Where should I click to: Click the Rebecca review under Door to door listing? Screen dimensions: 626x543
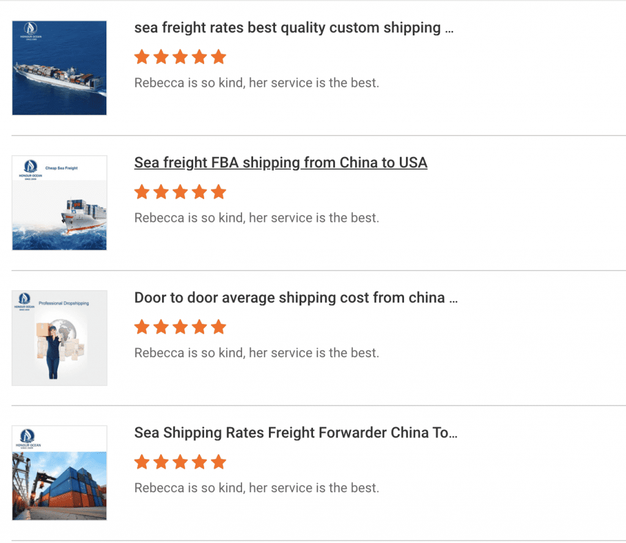tap(257, 353)
